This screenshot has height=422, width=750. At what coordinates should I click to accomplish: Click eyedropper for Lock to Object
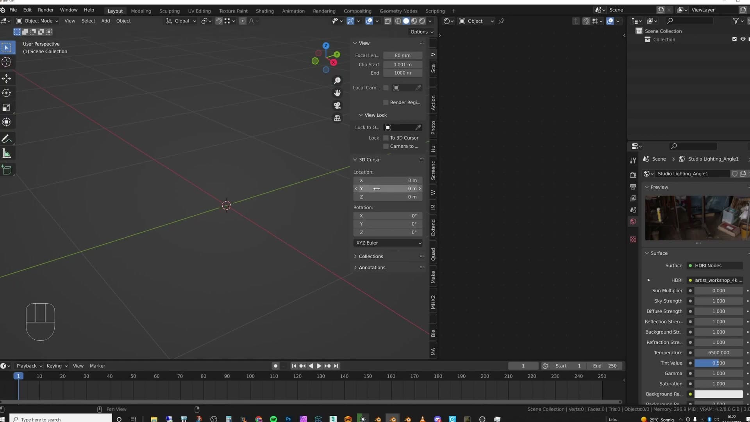[x=418, y=127]
